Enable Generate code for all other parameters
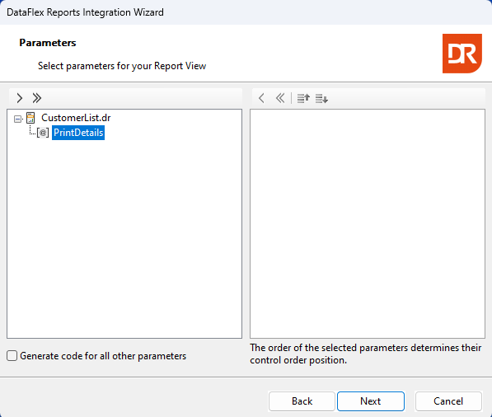The width and height of the screenshot is (492, 417). (12, 356)
